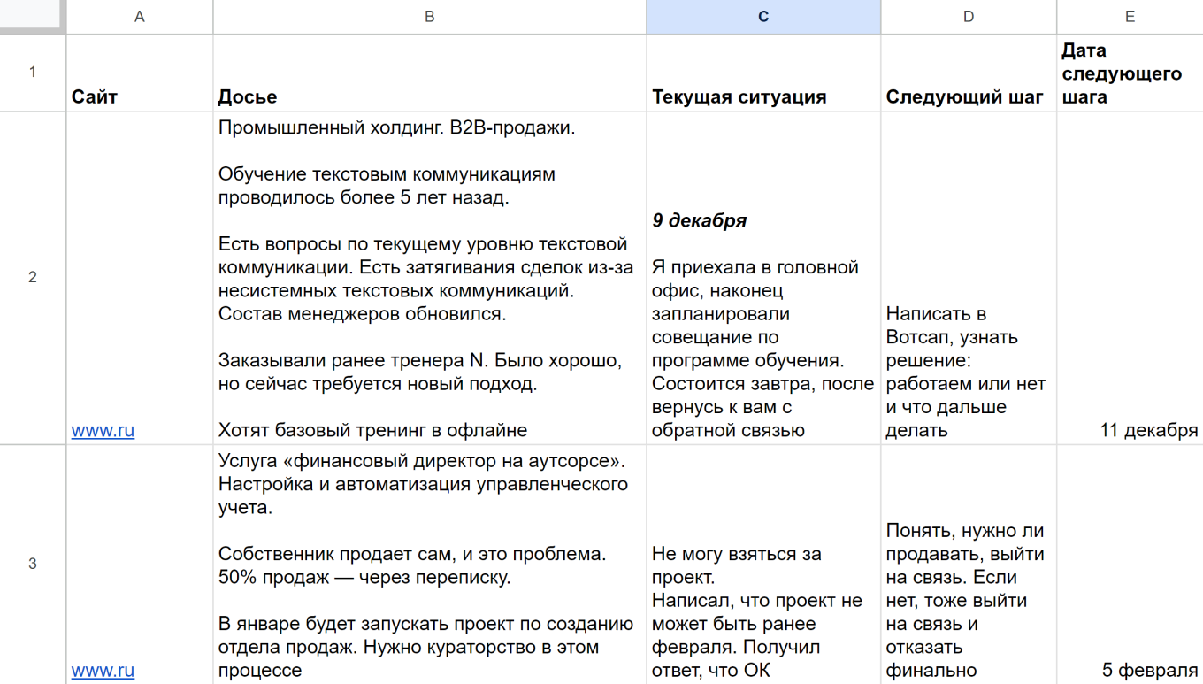This screenshot has width=1203, height=684.
Task: Select column C header
Action: pyautogui.click(x=763, y=16)
